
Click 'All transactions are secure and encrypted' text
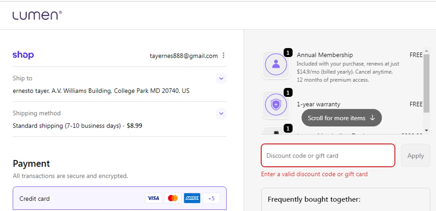point(70,176)
